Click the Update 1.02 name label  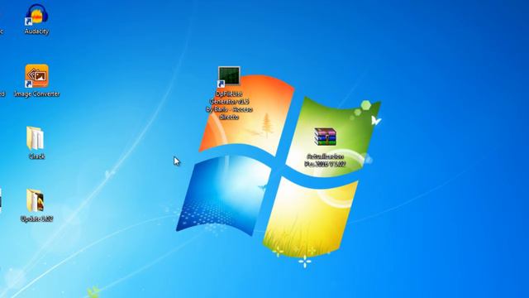click(36, 219)
